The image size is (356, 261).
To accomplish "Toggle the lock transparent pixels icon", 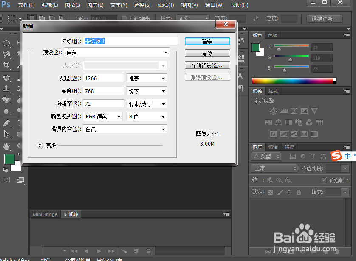I will click(270, 192).
